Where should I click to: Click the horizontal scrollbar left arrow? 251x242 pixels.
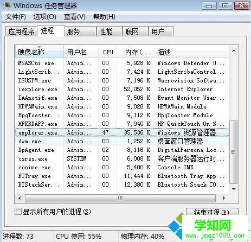tap(20, 198)
